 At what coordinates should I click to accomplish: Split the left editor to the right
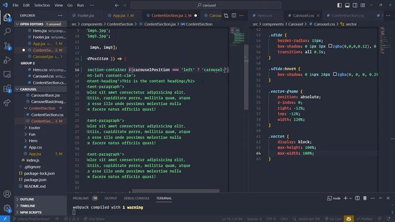click(x=234, y=15)
